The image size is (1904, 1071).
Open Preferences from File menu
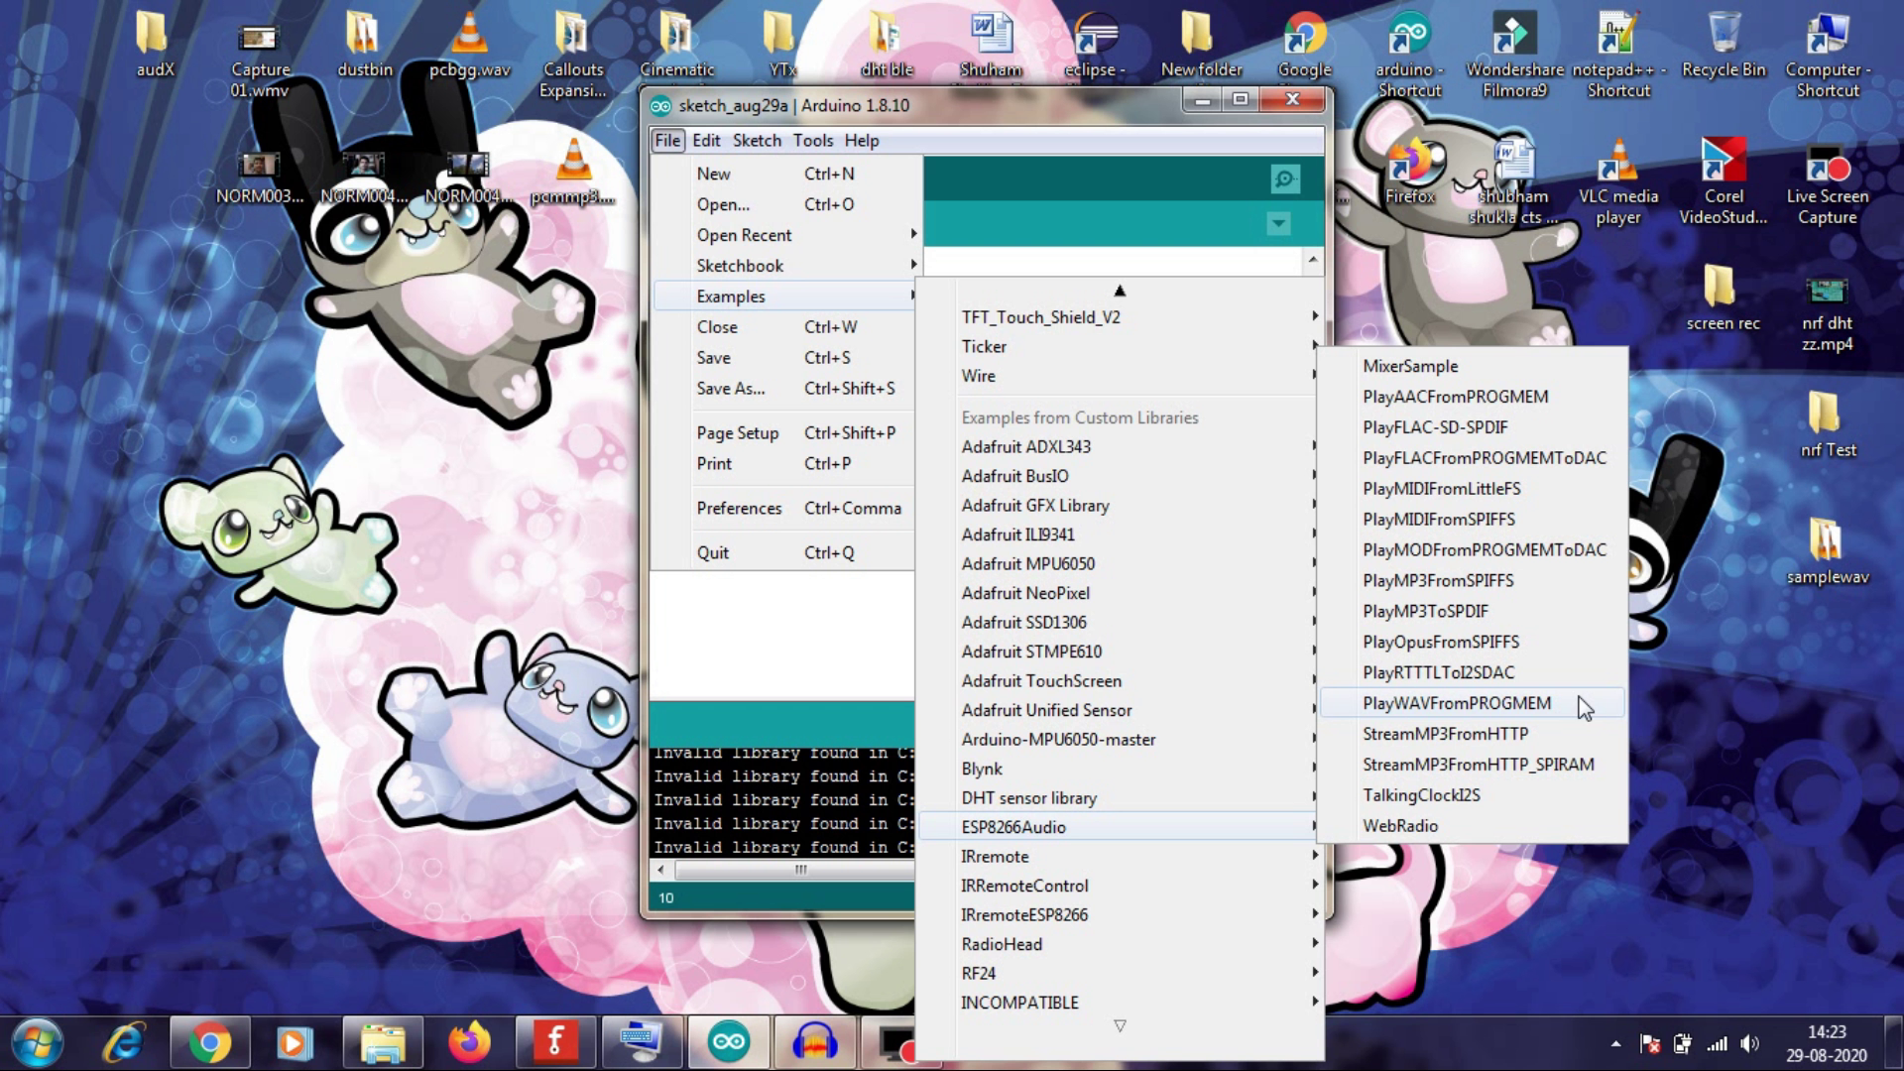[x=783, y=508]
